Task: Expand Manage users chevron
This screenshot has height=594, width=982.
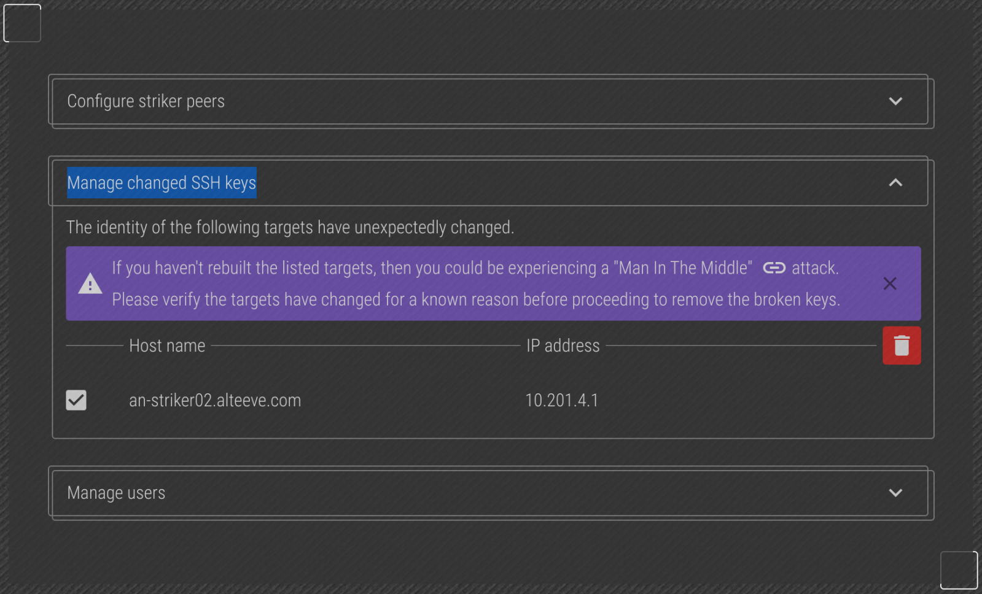Action: coord(895,493)
